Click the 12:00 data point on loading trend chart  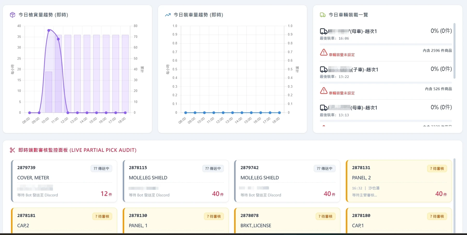pos(223,113)
